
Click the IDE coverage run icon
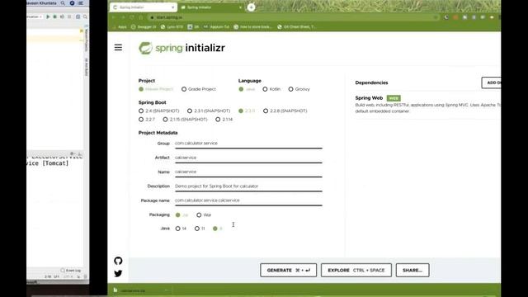pos(62,16)
